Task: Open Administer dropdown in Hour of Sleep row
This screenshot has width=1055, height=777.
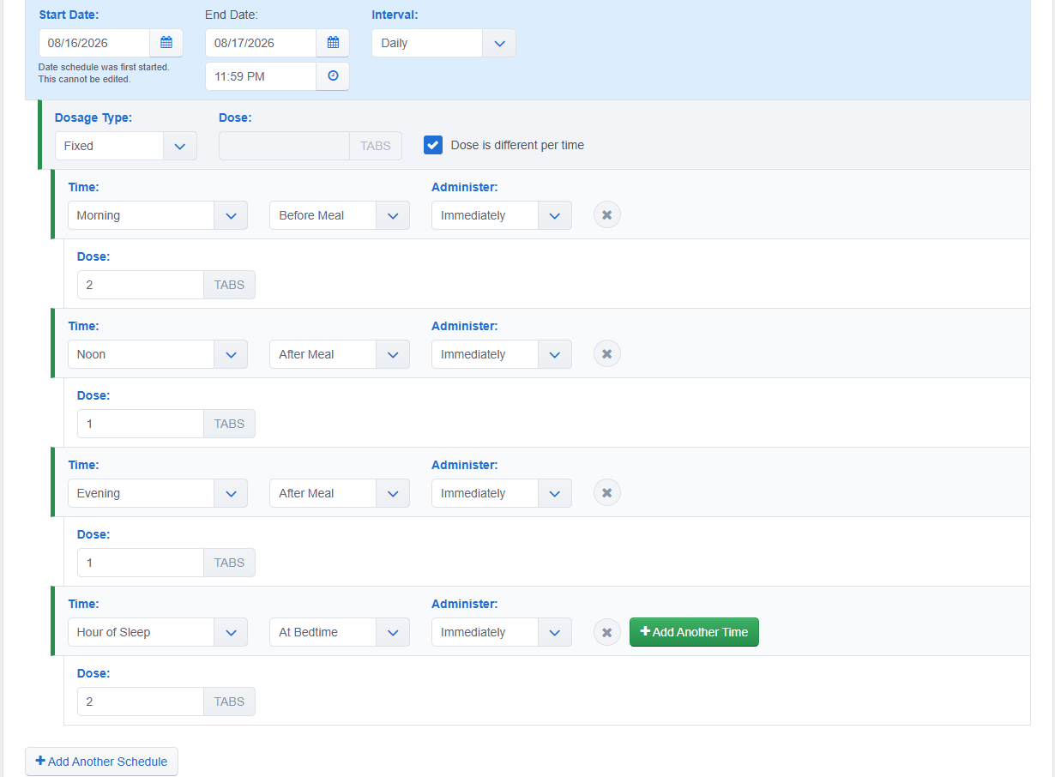Action: [x=502, y=632]
